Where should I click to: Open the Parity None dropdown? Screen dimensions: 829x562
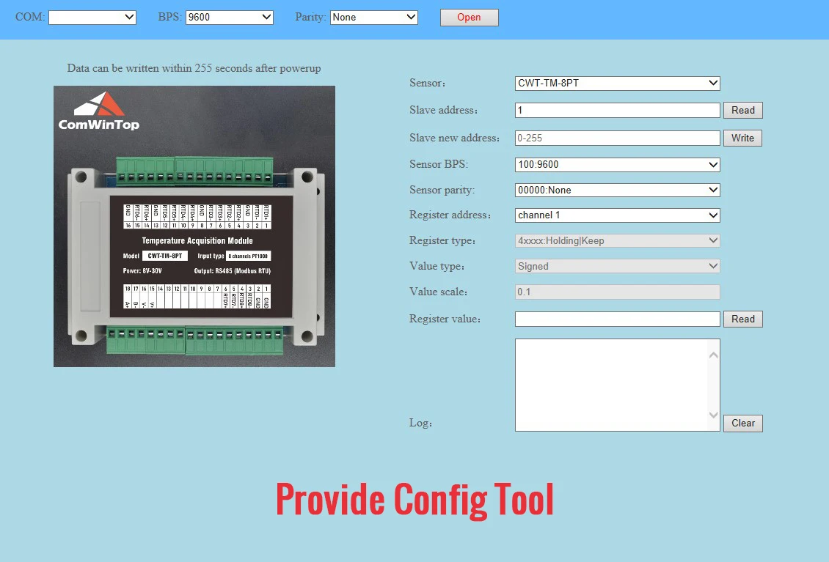click(374, 18)
